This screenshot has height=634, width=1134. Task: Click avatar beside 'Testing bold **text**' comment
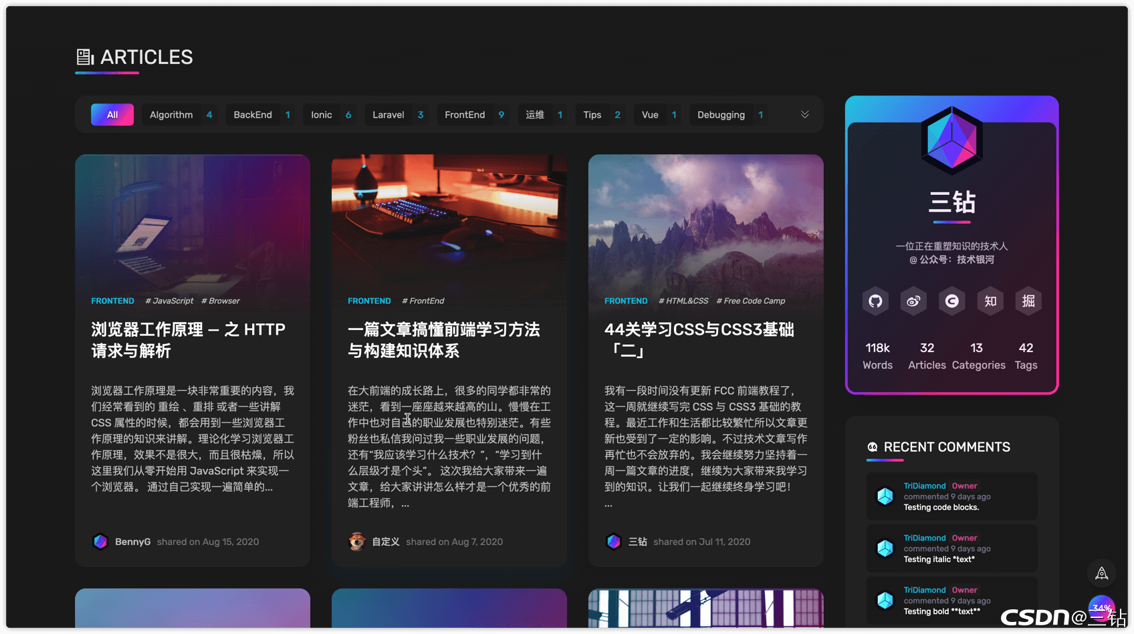click(x=885, y=601)
